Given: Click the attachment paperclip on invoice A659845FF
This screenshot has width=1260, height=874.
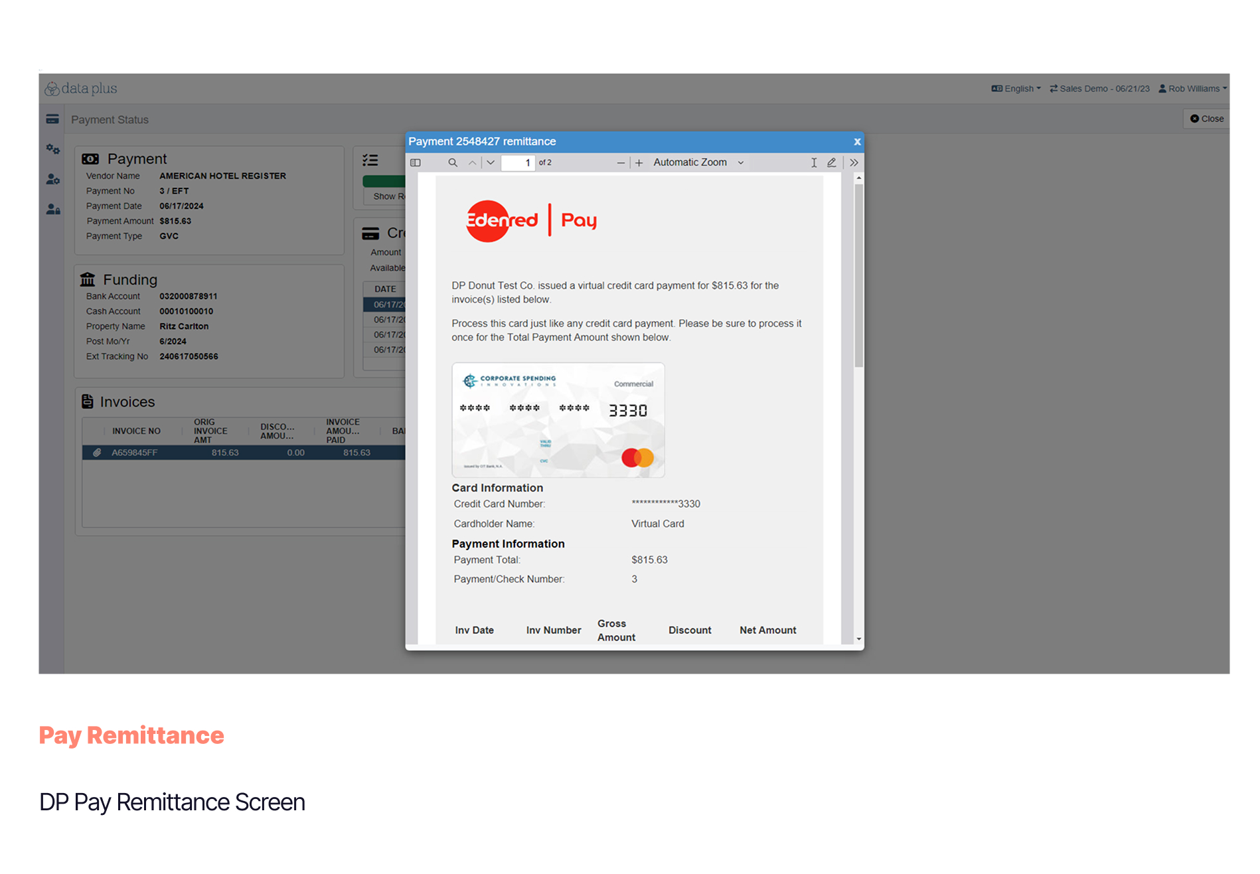Looking at the screenshot, I should (97, 453).
